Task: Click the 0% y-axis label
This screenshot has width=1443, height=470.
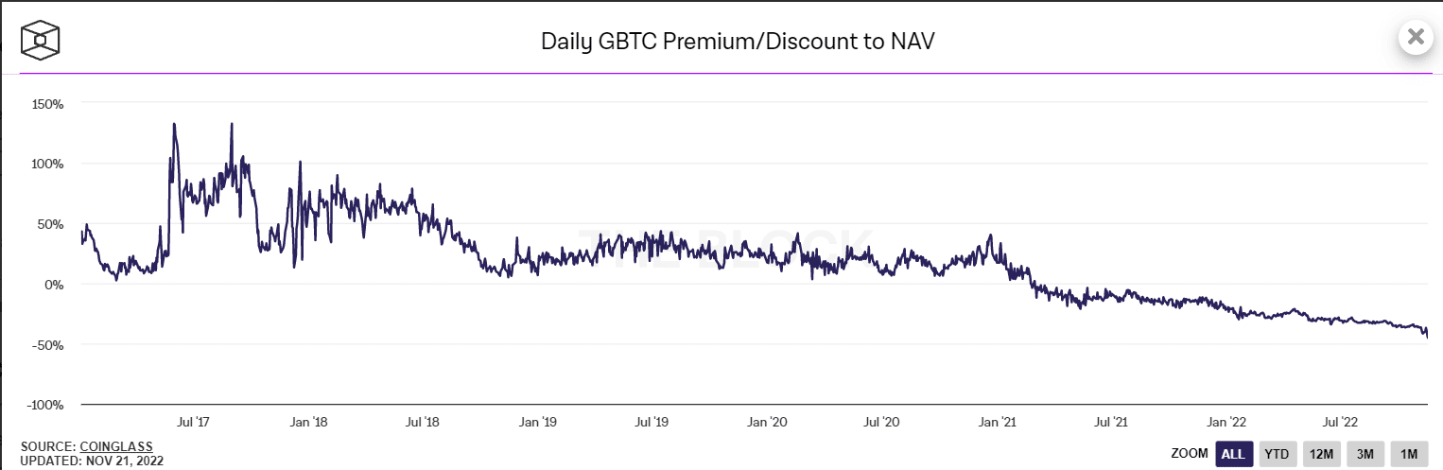Action: tap(53, 285)
